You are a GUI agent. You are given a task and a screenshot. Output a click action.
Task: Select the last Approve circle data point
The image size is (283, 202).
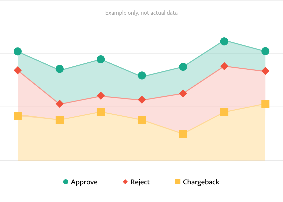click(x=265, y=51)
